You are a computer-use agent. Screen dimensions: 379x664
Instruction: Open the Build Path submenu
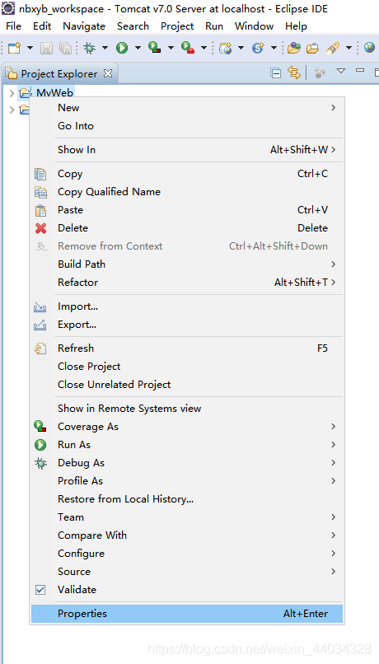coord(187,264)
